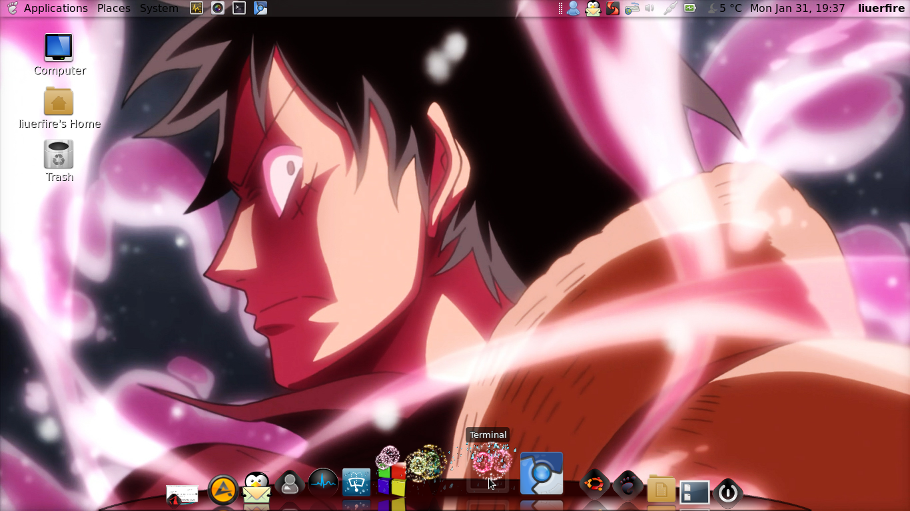Open the documents folder in dock

[662, 489]
